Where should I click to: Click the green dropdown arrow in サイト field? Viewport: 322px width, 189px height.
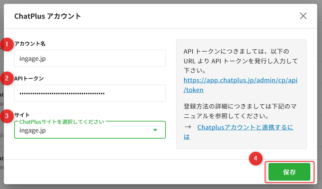pyautogui.click(x=155, y=130)
